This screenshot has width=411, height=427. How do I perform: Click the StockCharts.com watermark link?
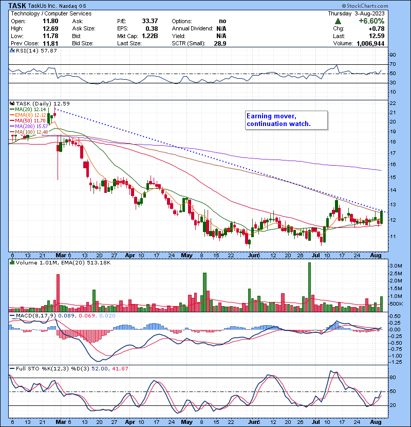pyautogui.click(x=365, y=6)
